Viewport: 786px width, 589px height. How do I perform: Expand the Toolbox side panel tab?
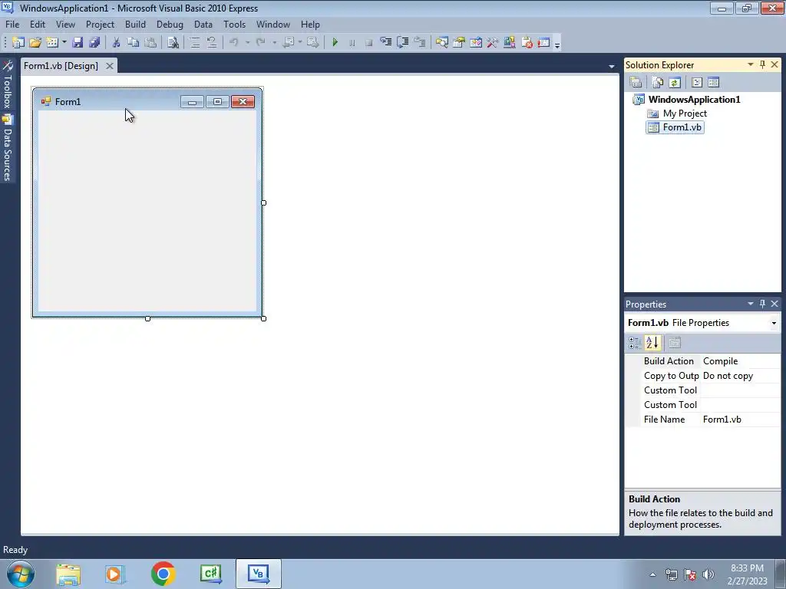click(x=8, y=85)
